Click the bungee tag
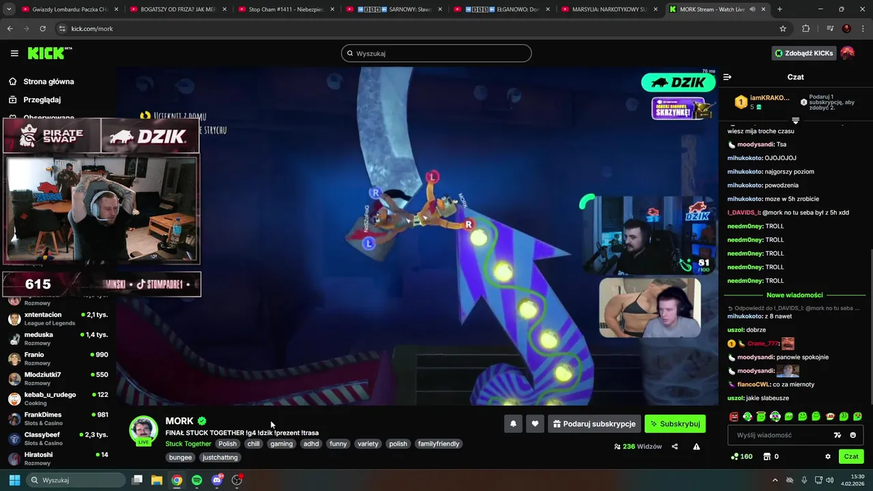Viewport: 873px width, 491px height. [x=181, y=458]
